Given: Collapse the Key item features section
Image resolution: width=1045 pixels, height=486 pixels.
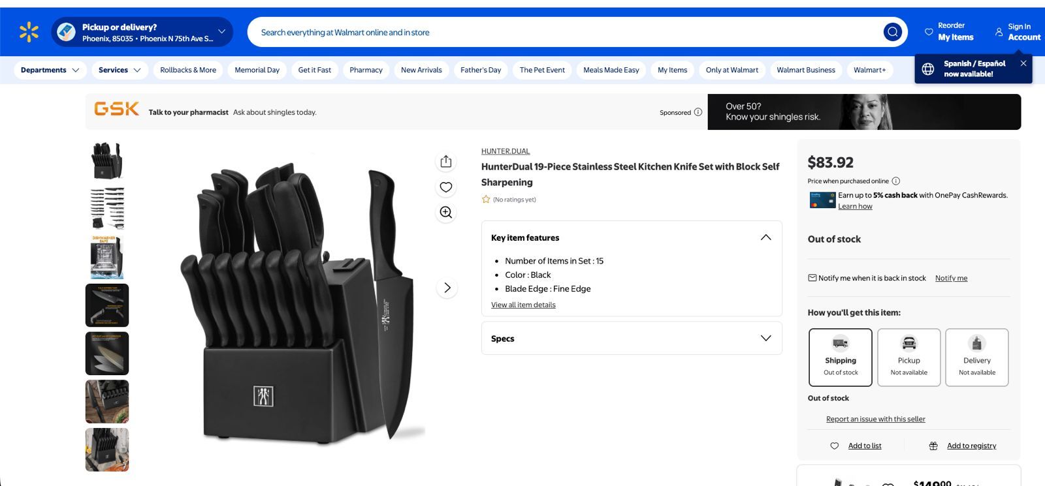Looking at the screenshot, I should (766, 237).
